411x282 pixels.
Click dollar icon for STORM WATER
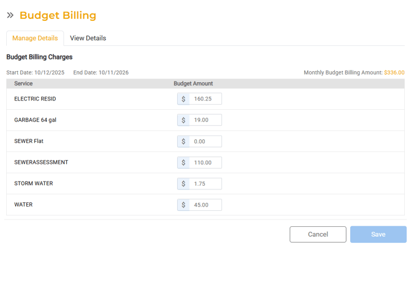pos(183,184)
